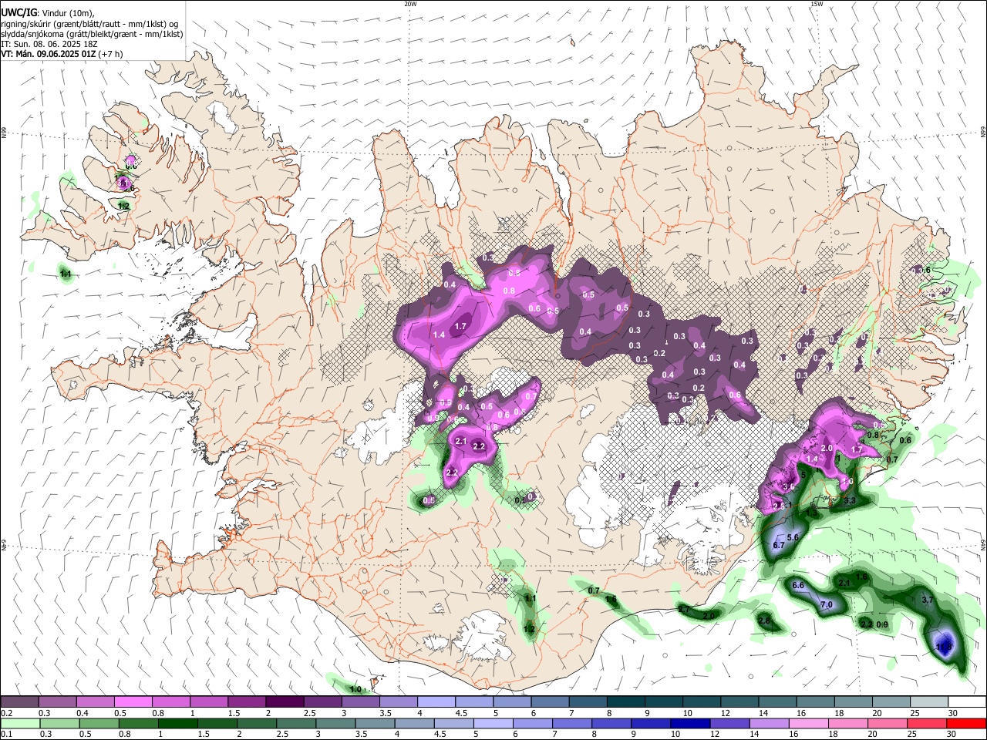Click the 3.3 rainfall value on the map
The height and width of the screenshot is (740, 987).
850,501
